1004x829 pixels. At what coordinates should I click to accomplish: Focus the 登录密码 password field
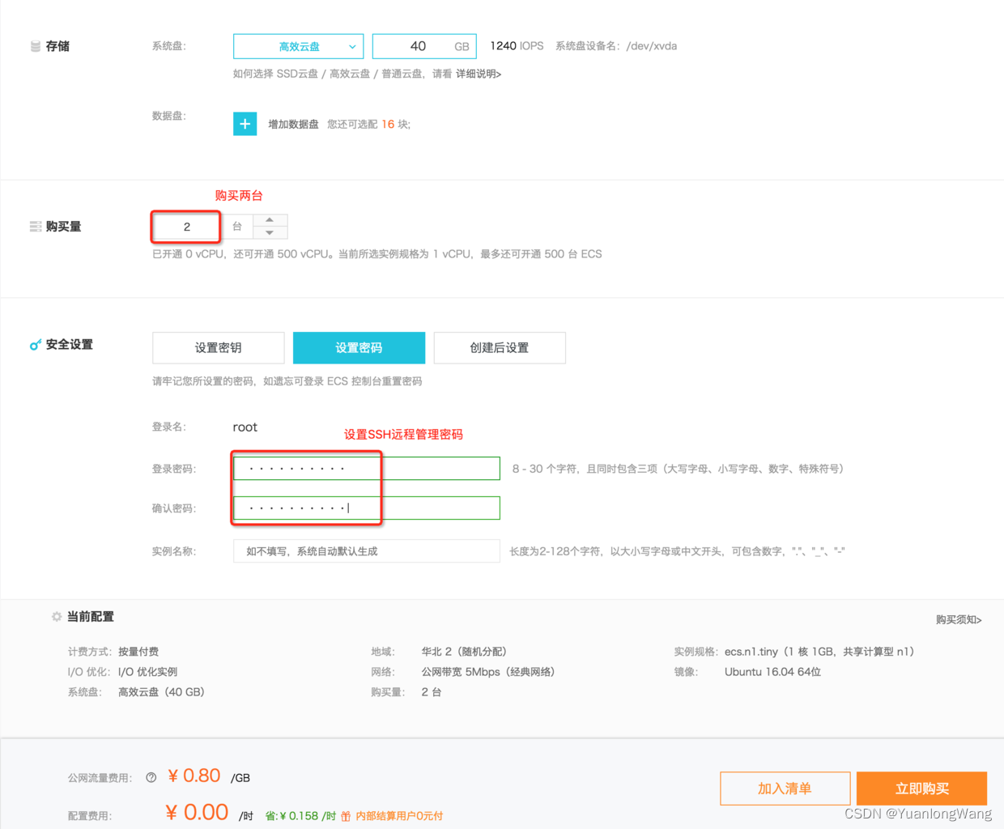(367, 469)
